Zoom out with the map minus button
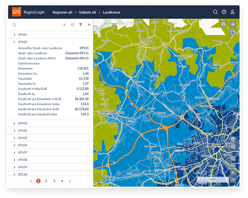The image size is (248, 198). tap(233, 179)
